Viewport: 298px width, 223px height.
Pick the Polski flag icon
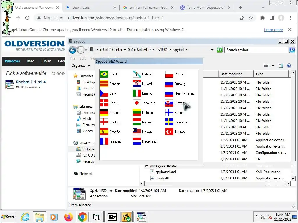pyautogui.click(x=169, y=74)
